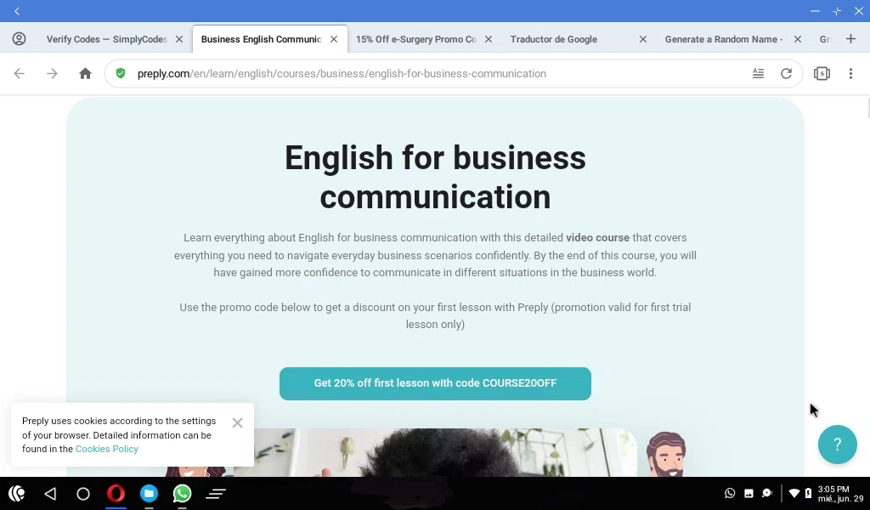Open Opera browser from the taskbar

coord(116,493)
